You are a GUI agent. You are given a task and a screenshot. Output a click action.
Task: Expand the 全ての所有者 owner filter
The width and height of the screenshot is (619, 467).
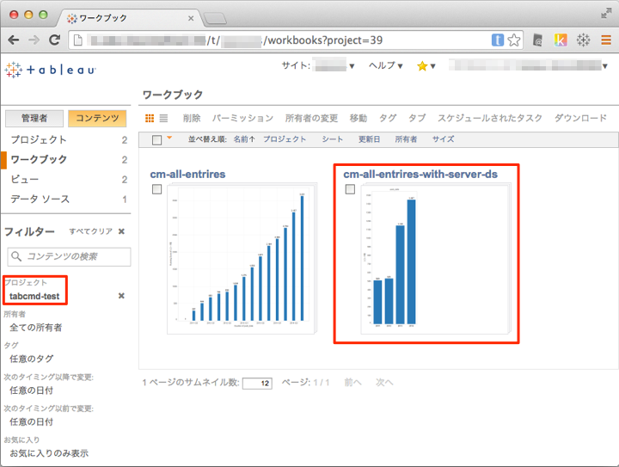click(36, 328)
